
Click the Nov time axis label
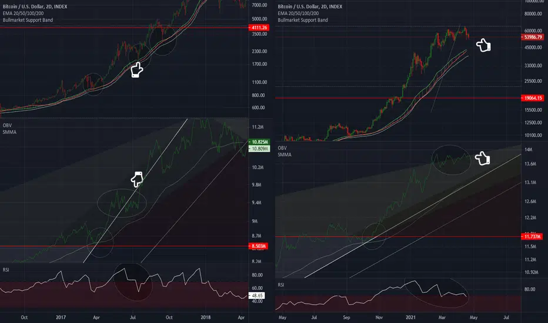tap(379, 317)
